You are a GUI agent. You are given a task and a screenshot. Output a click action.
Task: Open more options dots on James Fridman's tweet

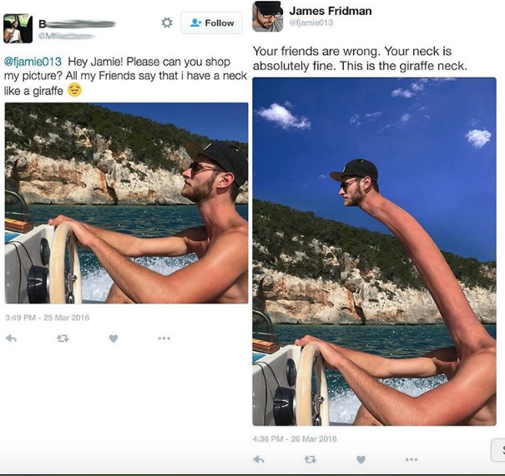tap(412, 459)
